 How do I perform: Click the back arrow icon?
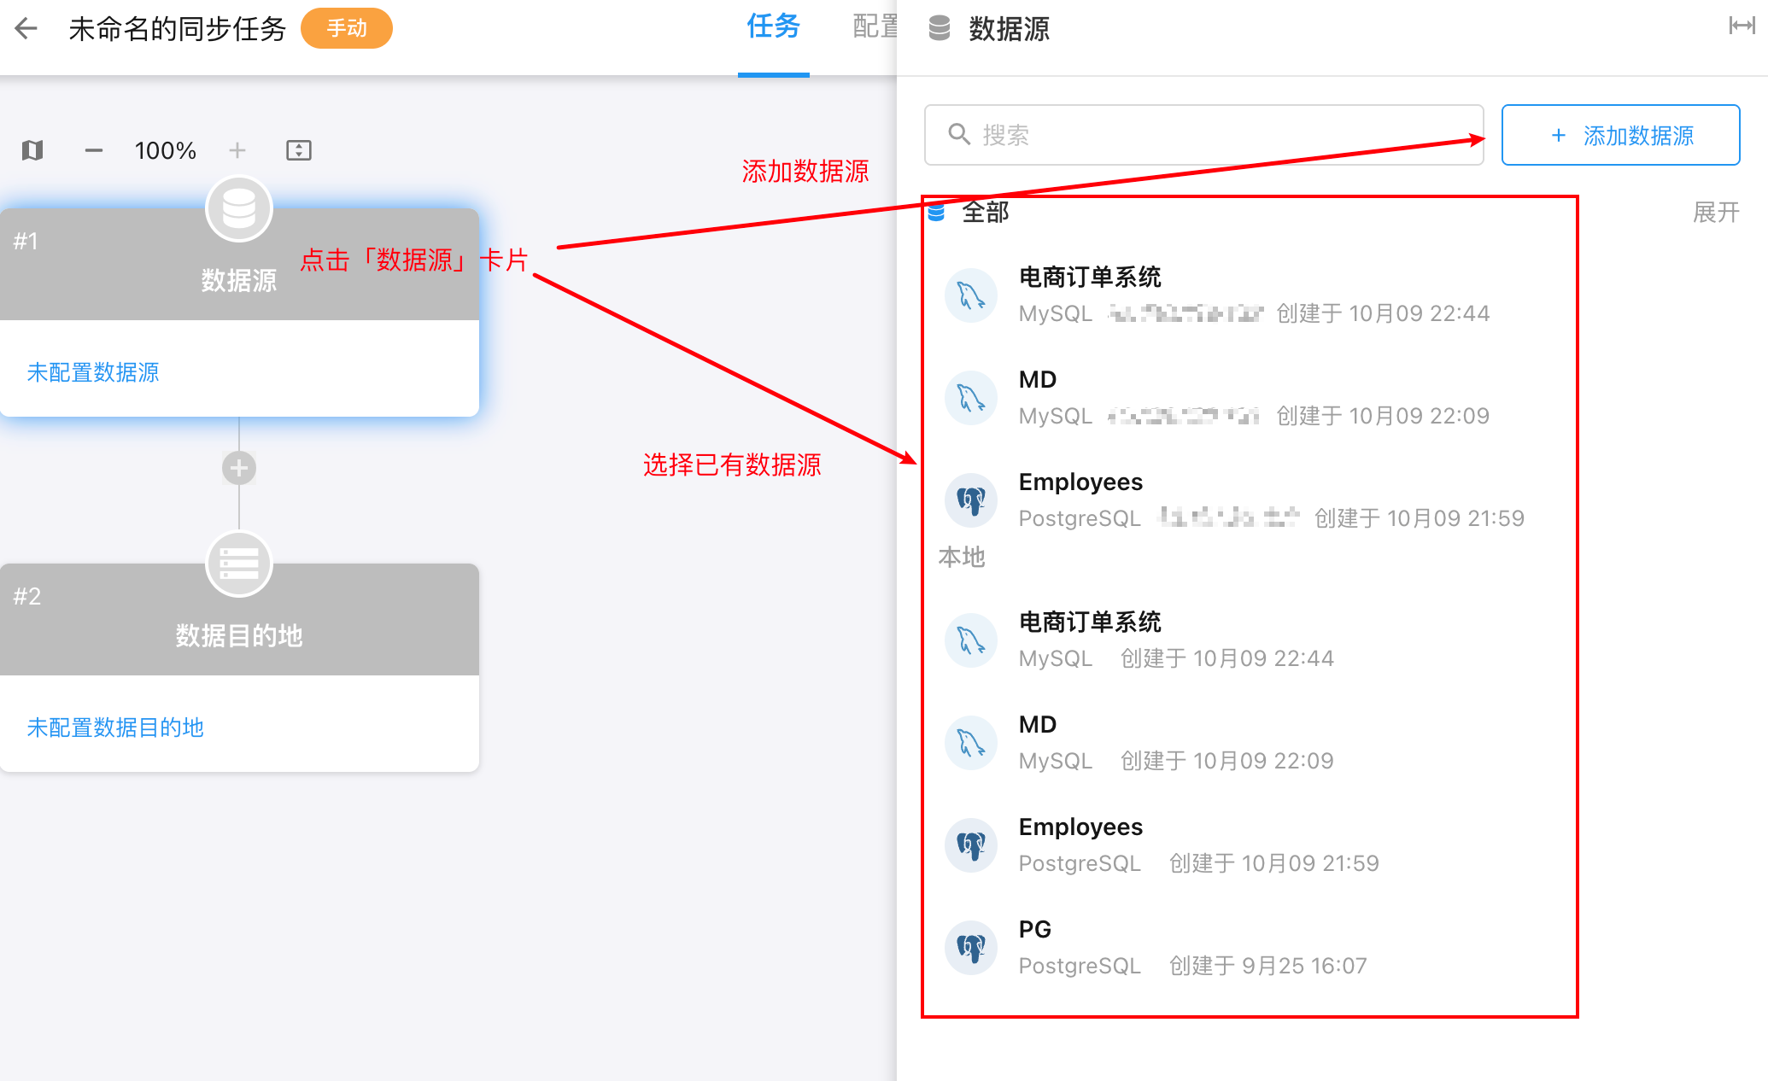(x=26, y=28)
